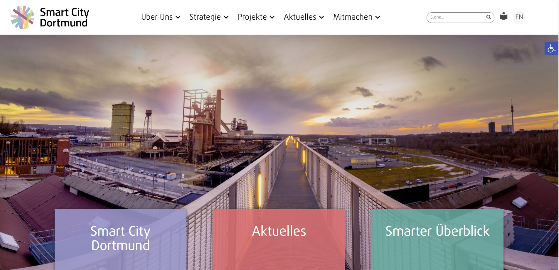Switch language with the EN button

tap(519, 17)
